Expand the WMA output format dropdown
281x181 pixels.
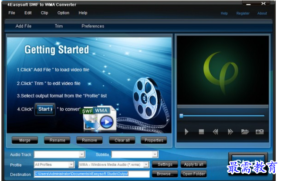click(x=146, y=164)
